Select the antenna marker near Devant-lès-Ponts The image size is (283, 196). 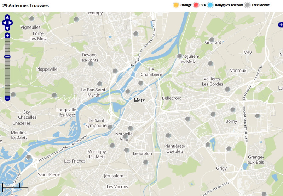pyautogui.click(x=91, y=63)
